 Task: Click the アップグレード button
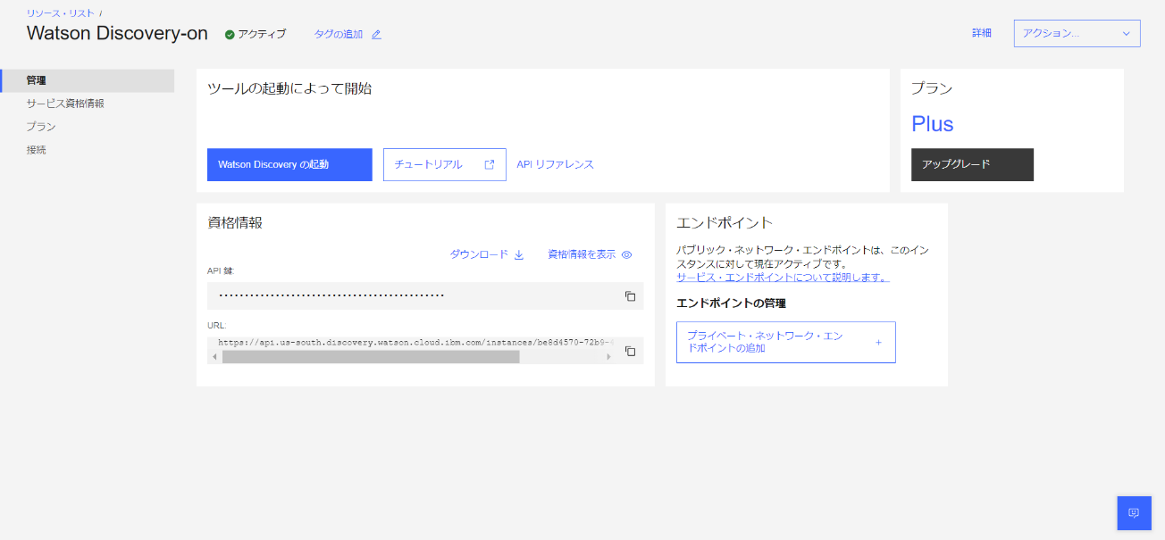(972, 164)
